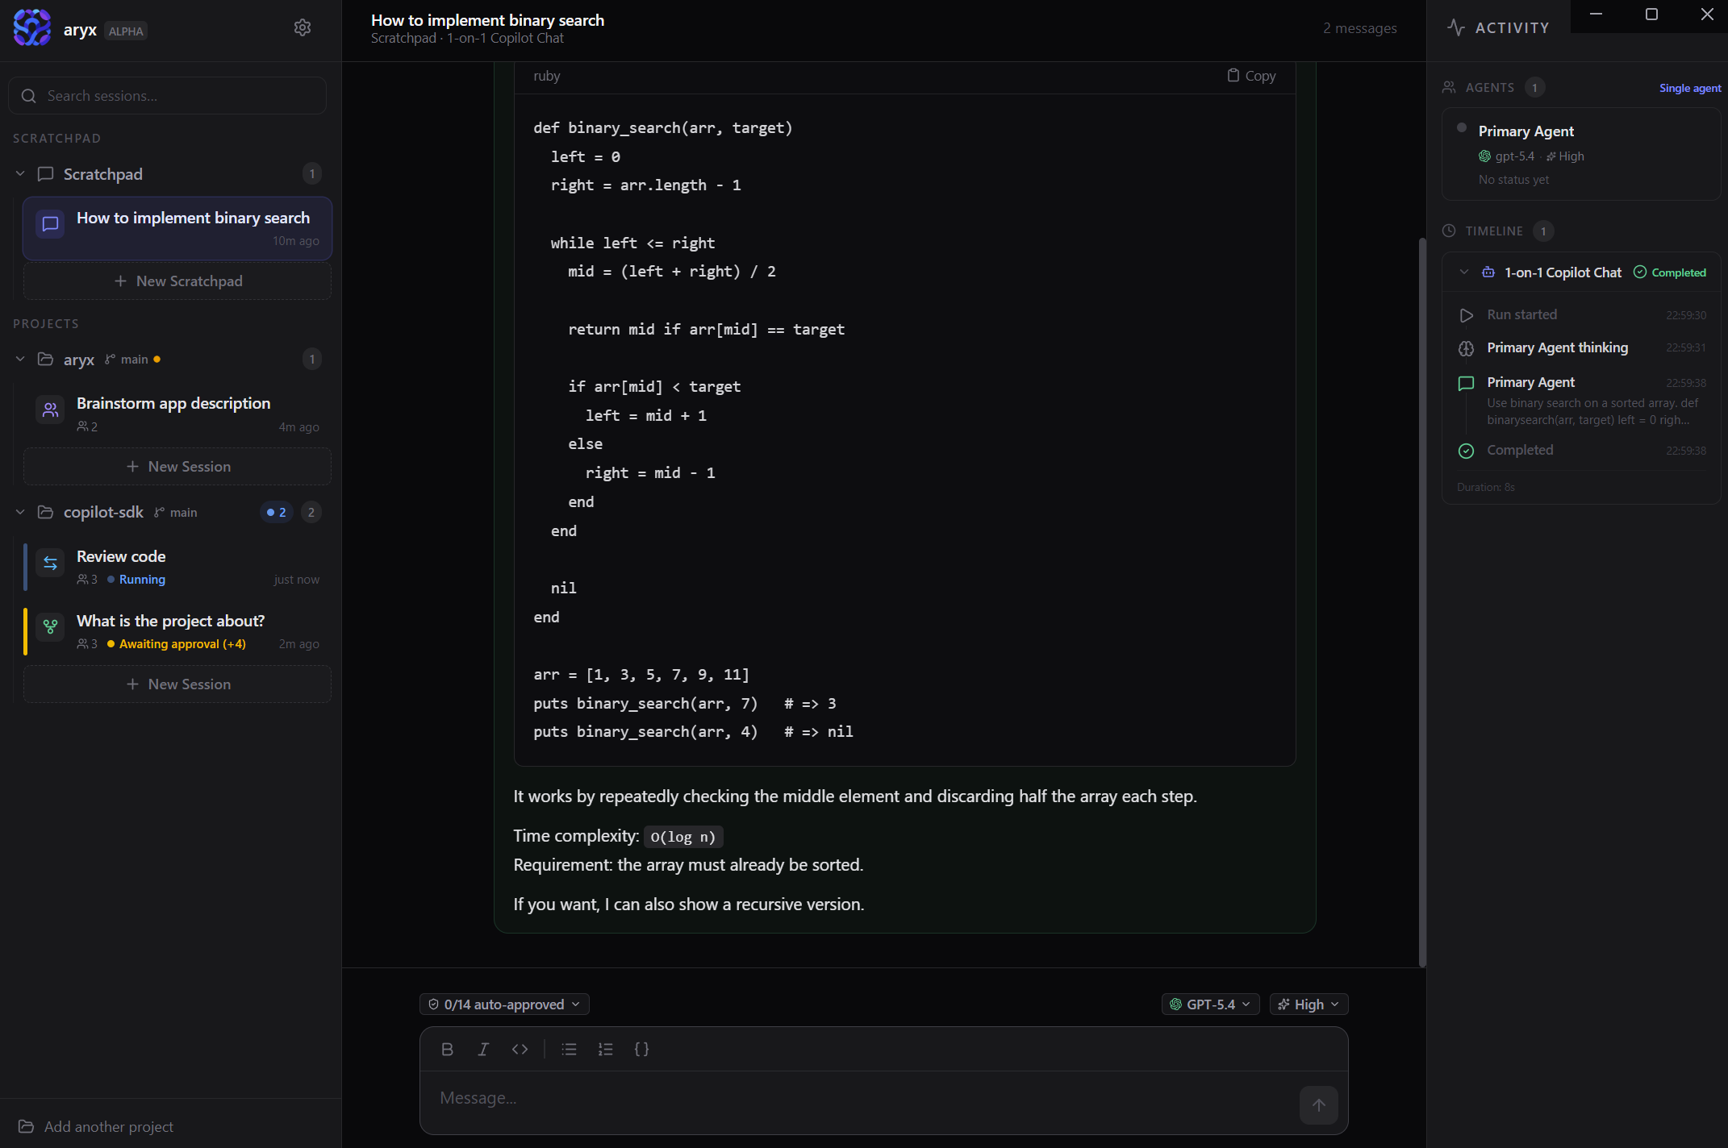Send message with the up-arrow button
The image size is (1728, 1148).
coord(1319,1105)
